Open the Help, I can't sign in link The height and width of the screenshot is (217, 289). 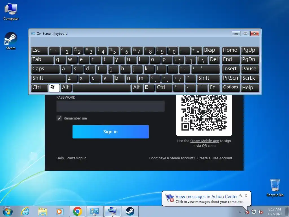click(x=71, y=158)
